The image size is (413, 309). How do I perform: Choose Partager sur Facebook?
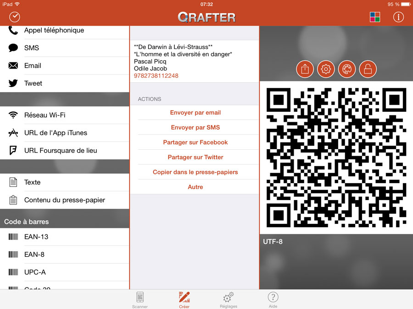[195, 142]
